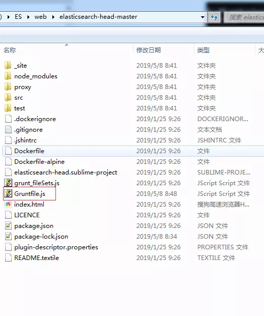This screenshot has width=264, height=316.
Task: Sort by the 名称 column header
Action: tap(10, 50)
